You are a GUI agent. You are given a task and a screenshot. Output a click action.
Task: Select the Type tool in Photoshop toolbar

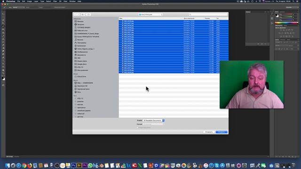(x=3, y=61)
